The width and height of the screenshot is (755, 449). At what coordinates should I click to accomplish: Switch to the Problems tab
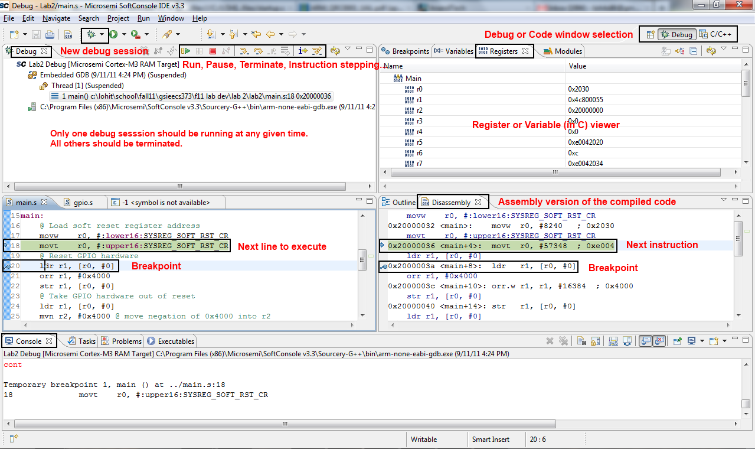click(x=121, y=341)
